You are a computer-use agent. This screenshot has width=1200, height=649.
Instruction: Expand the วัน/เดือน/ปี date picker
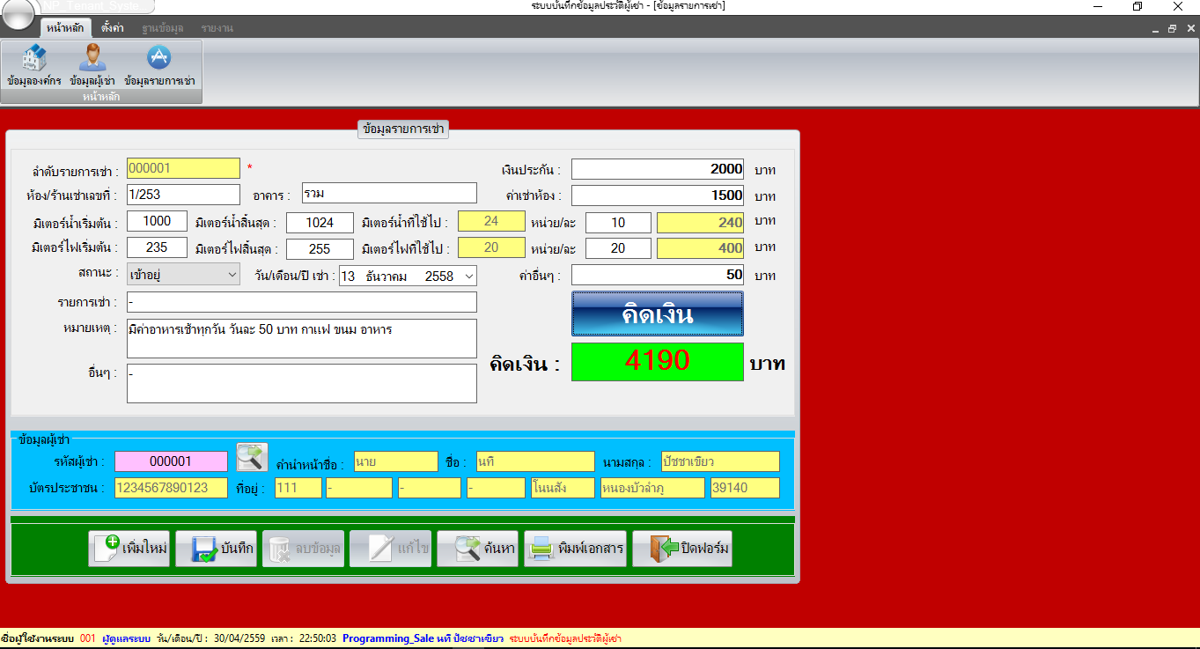[470, 276]
